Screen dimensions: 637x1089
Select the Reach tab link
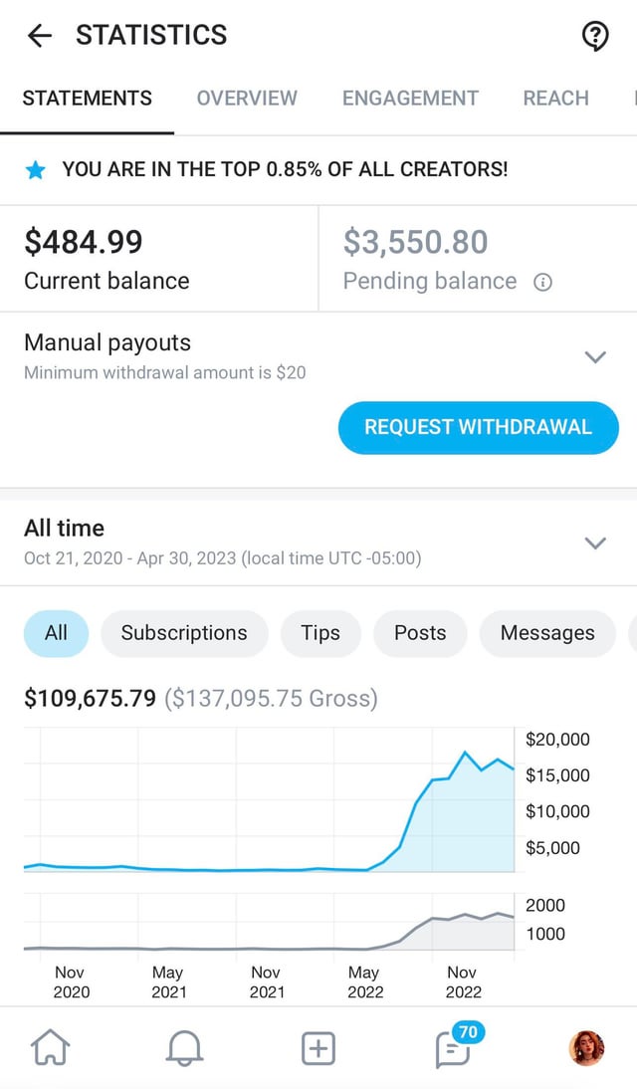click(x=555, y=98)
